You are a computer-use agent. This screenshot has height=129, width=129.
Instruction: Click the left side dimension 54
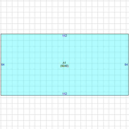[x=3, y=64]
